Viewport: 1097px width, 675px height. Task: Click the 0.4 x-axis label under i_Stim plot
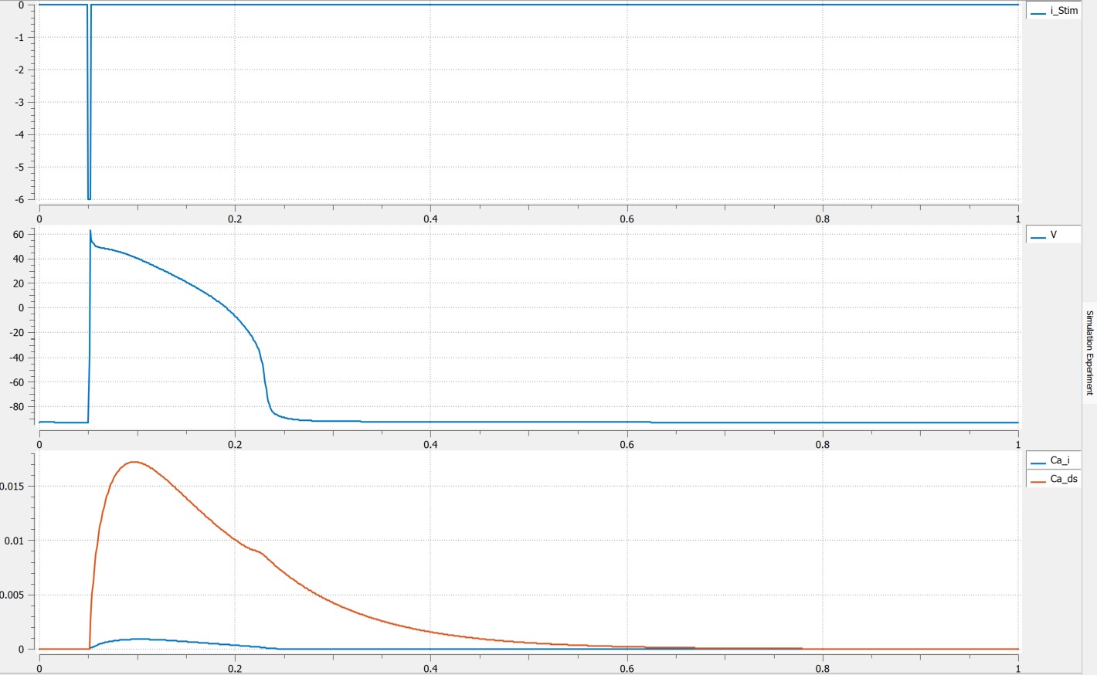click(430, 219)
